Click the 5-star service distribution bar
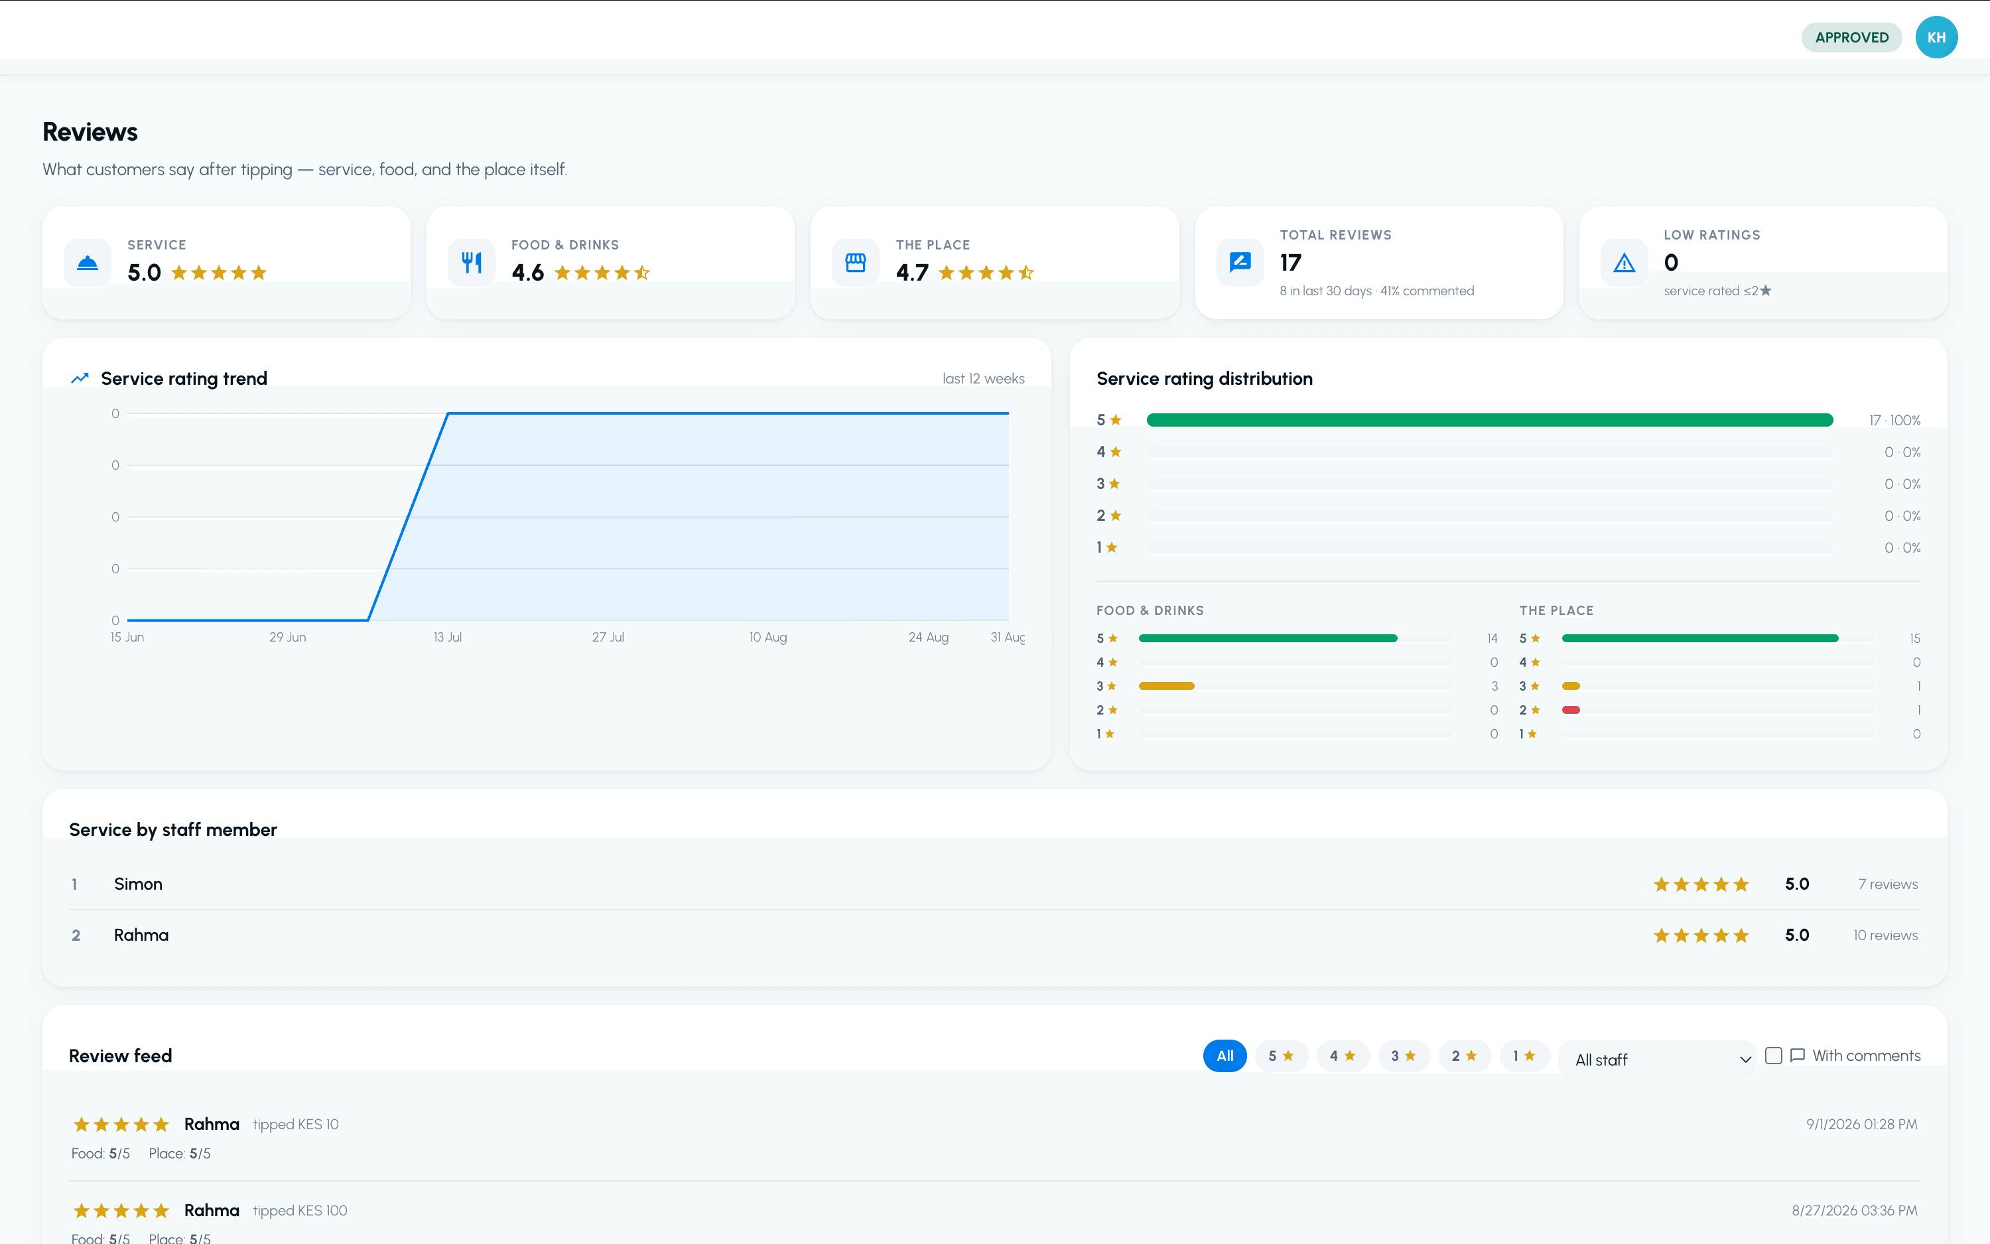Viewport: 1990px width, 1244px height. 1489,421
